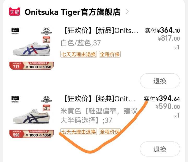Open the cream-colored shoe product thumbnail

(32, 117)
